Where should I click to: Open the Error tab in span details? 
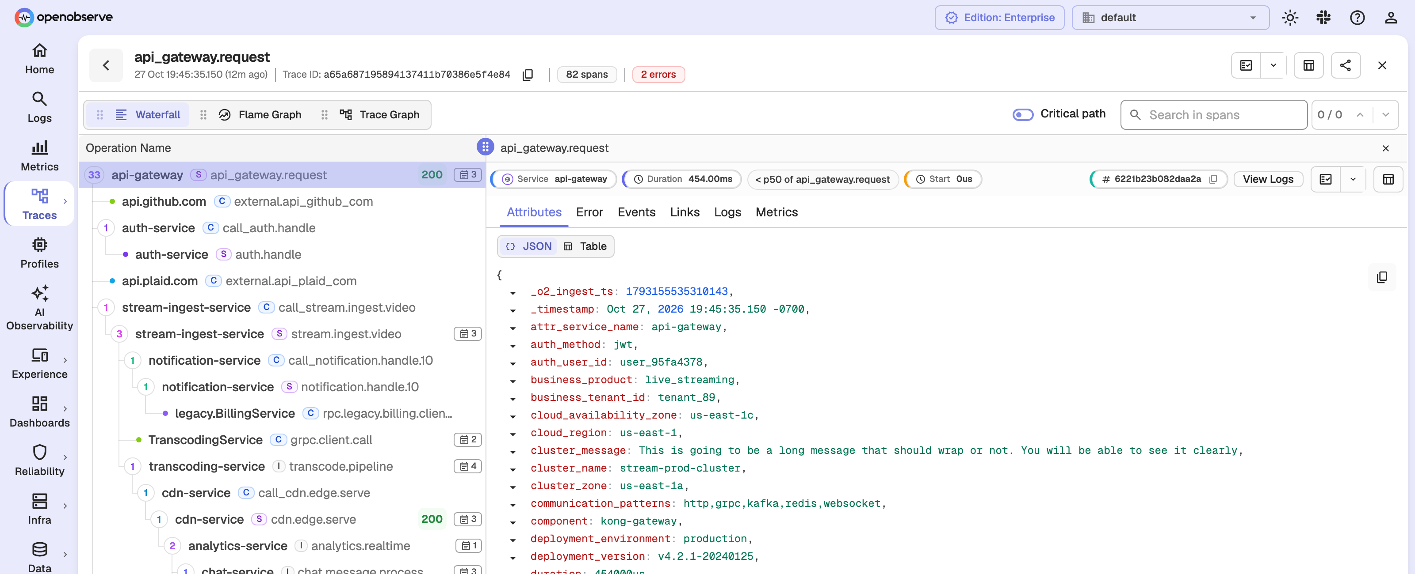(589, 212)
